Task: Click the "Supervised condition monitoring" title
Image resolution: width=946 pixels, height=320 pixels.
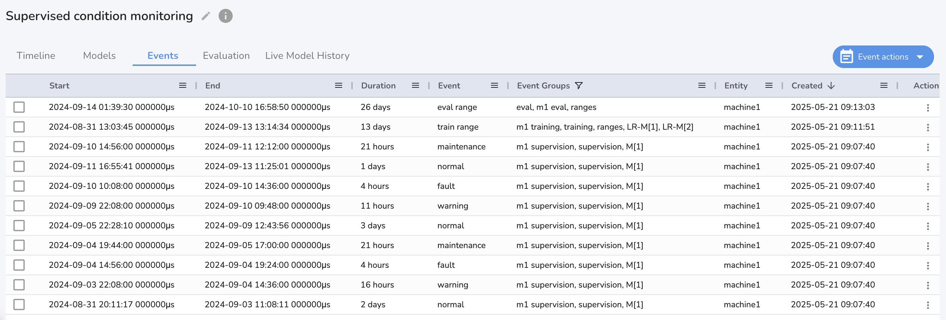Action: click(x=99, y=16)
